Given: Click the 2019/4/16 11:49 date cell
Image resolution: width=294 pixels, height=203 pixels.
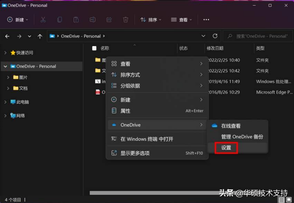Looking at the screenshot, I should (x=224, y=81).
